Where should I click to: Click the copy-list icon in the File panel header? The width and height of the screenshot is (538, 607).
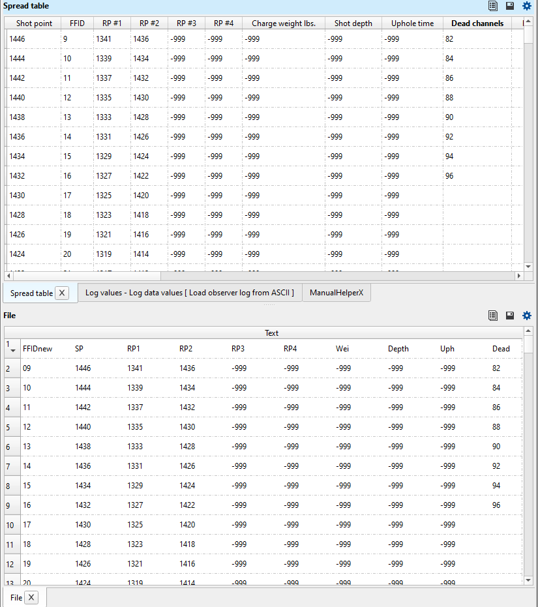pos(493,316)
